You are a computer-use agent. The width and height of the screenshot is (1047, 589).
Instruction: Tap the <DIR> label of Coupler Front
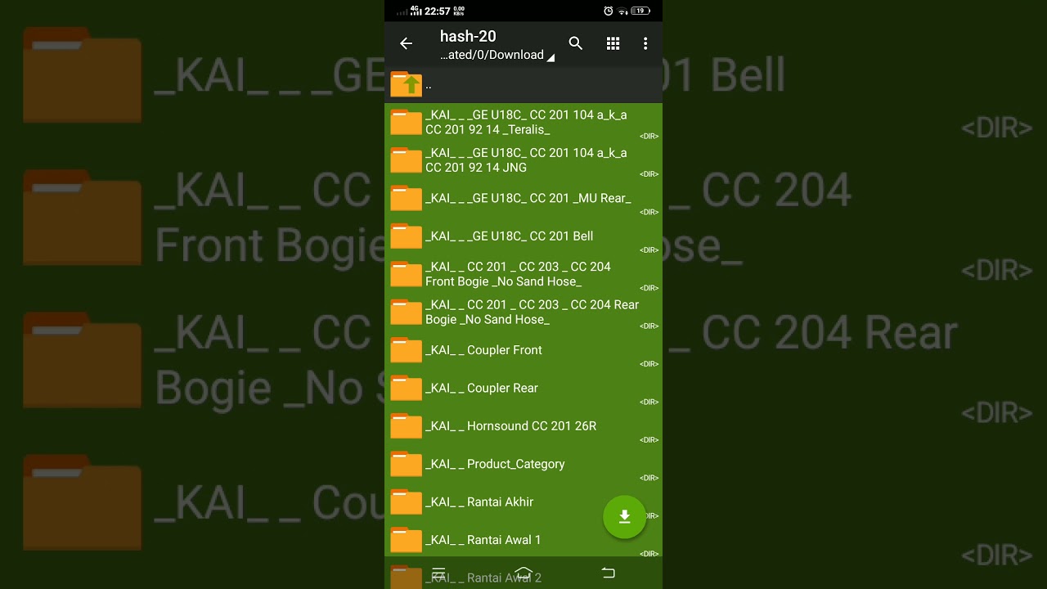649,364
